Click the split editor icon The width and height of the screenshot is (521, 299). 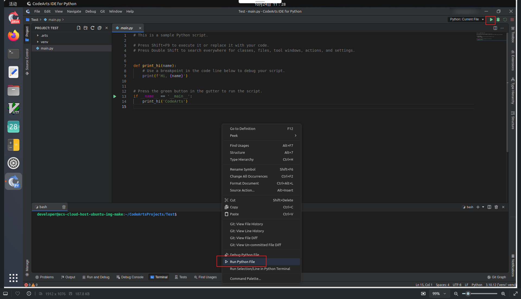click(x=495, y=28)
